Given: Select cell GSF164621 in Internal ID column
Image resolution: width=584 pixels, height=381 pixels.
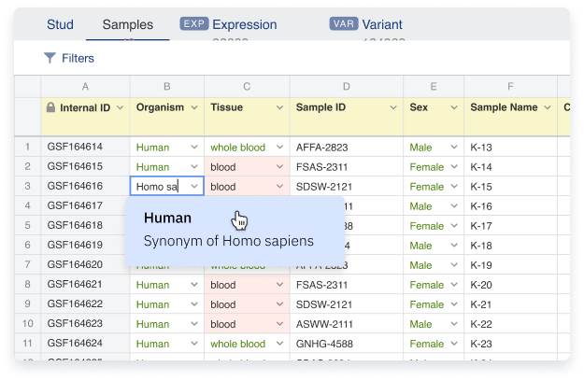Looking at the screenshot, I should 75,285.
